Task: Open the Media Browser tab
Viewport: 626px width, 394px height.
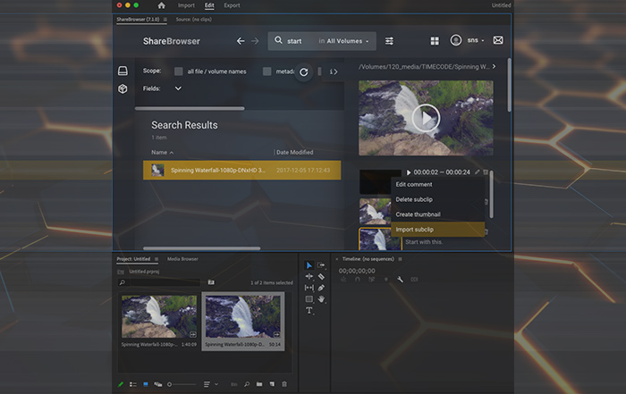Action: click(x=182, y=259)
